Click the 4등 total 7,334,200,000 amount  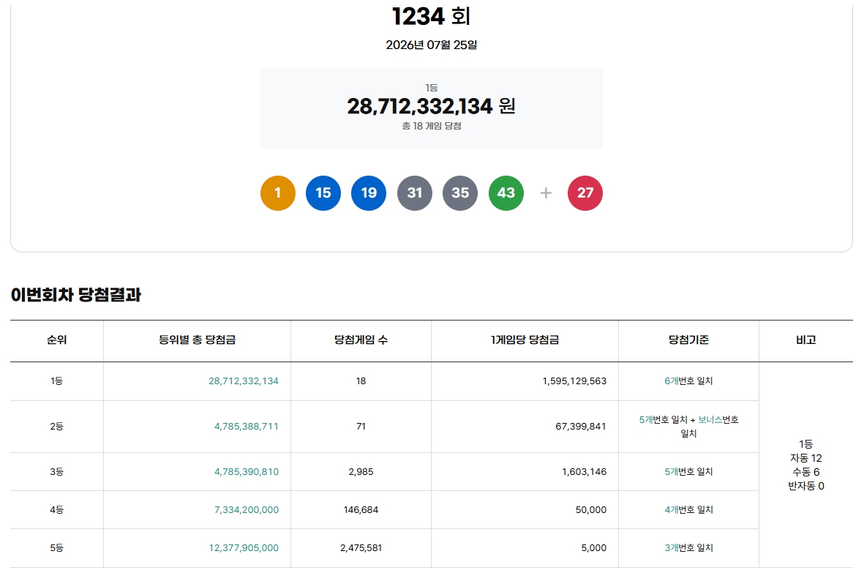[247, 509]
